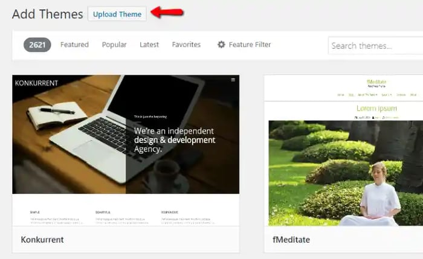Click the fMeditate theme name label

point(292,240)
